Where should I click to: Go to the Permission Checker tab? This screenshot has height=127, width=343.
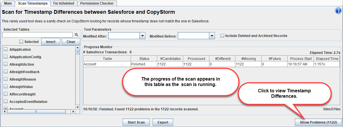[97, 3]
